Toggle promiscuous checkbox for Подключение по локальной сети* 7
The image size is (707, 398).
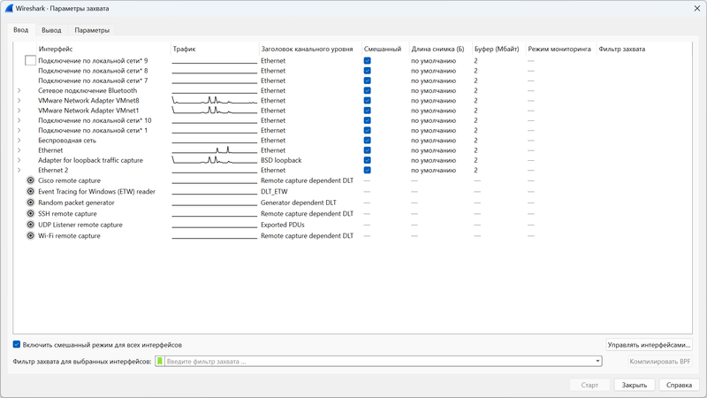[368, 80]
